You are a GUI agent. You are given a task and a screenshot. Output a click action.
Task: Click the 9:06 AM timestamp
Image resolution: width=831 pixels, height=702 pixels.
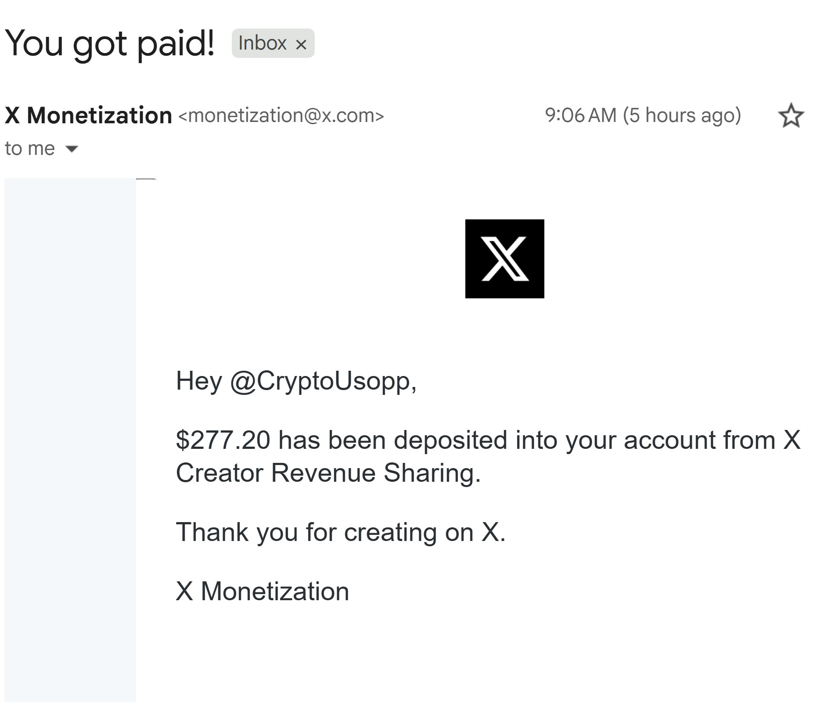point(580,115)
